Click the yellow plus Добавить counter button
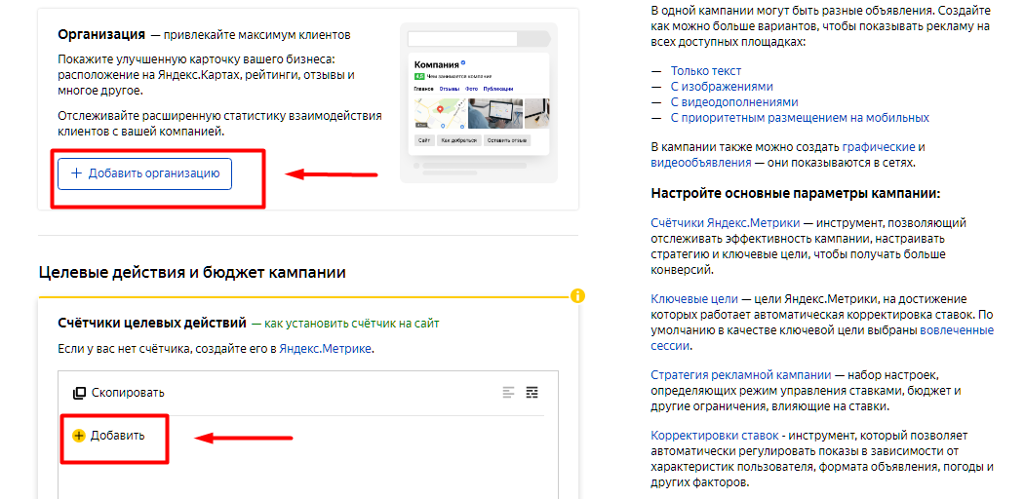This screenshot has width=1025, height=499. [108, 436]
